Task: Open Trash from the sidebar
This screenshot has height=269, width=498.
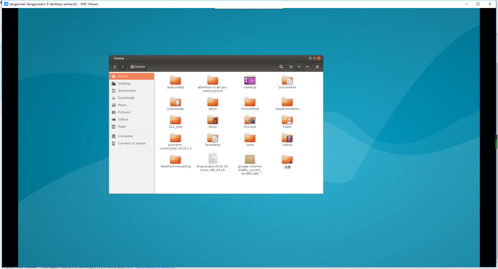Action: [x=122, y=126]
